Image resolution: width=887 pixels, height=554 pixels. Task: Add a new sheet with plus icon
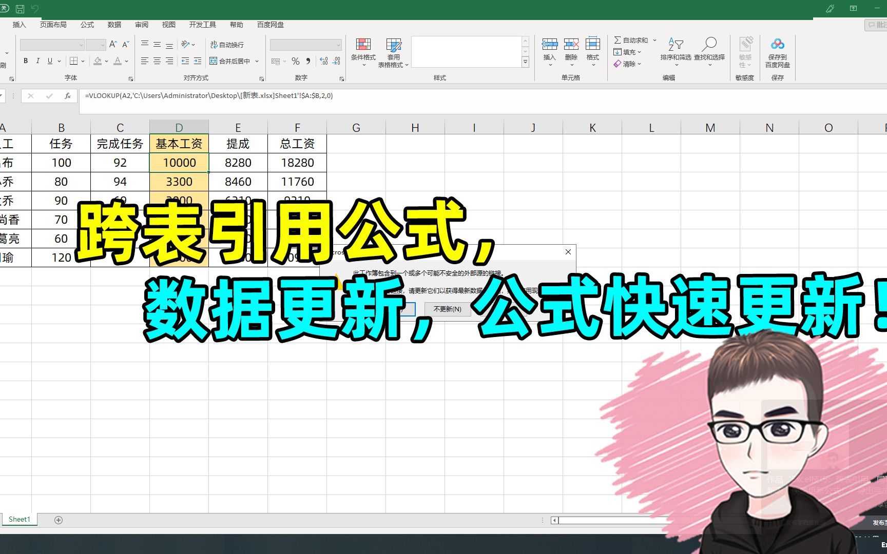tap(59, 520)
